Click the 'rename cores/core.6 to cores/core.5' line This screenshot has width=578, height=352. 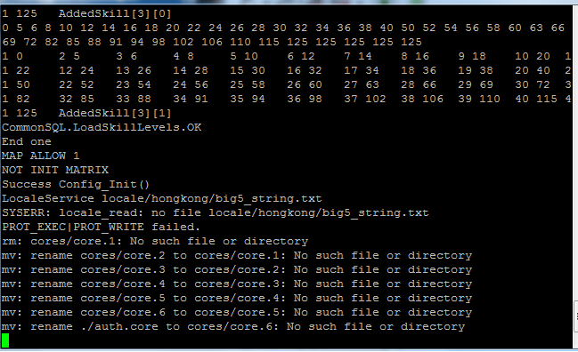[237, 313]
